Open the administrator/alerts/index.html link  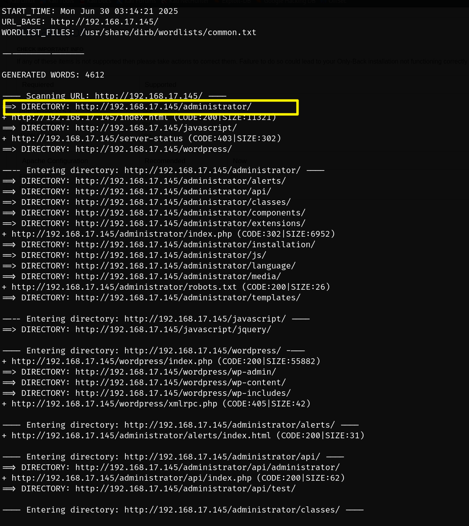141,436
